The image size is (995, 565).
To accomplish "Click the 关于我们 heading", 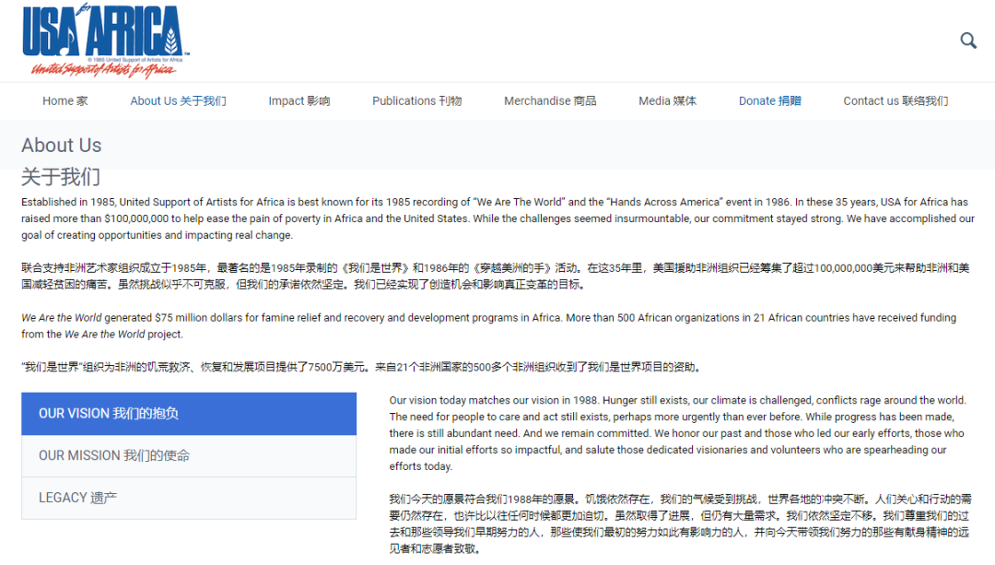I will point(61,176).
